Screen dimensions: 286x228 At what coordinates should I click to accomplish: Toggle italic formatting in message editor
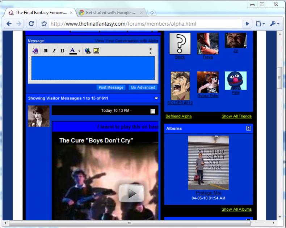[x=54, y=51]
